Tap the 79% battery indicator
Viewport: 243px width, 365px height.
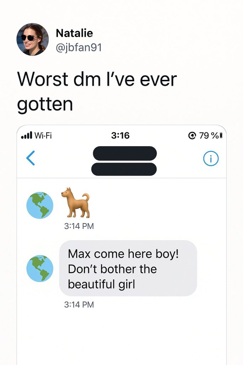pos(211,135)
